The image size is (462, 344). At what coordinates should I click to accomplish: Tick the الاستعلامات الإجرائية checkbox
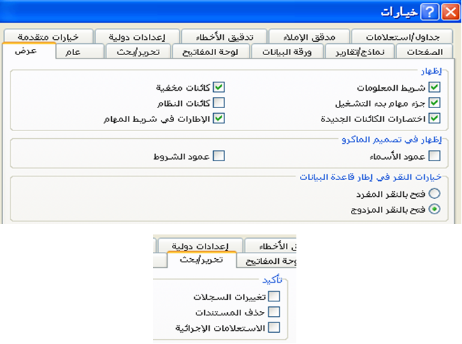pyautogui.click(x=274, y=327)
